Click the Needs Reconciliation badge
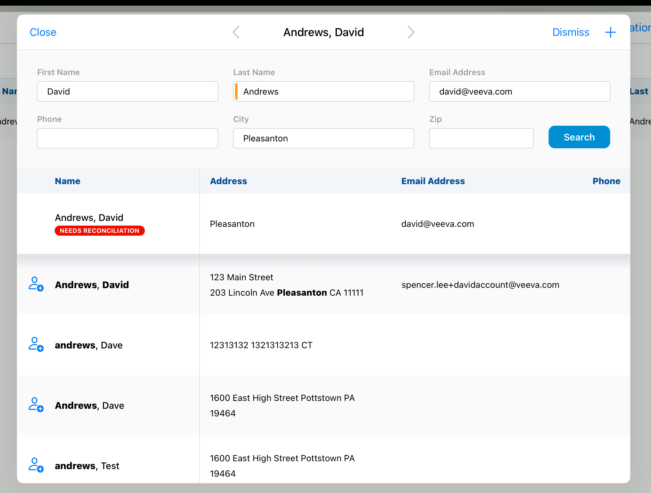Viewport: 651px width, 493px height. (100, 231)
